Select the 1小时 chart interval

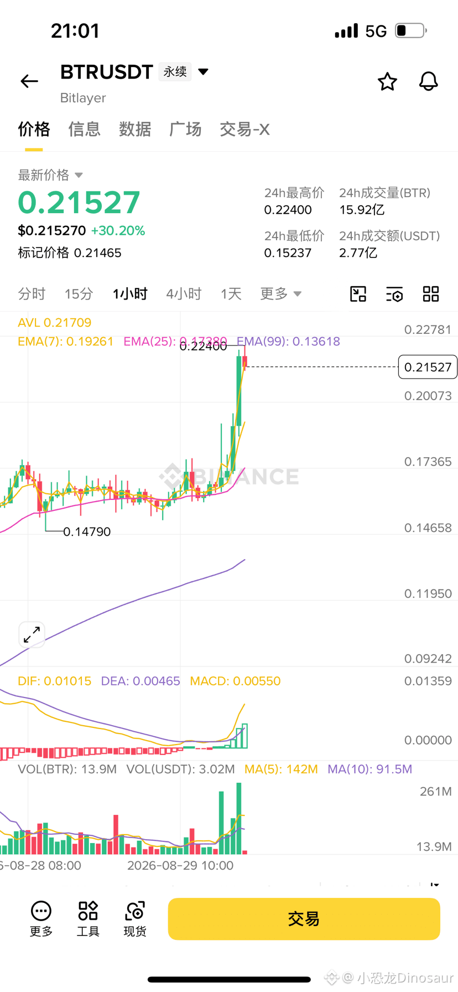tap(130, 293)
